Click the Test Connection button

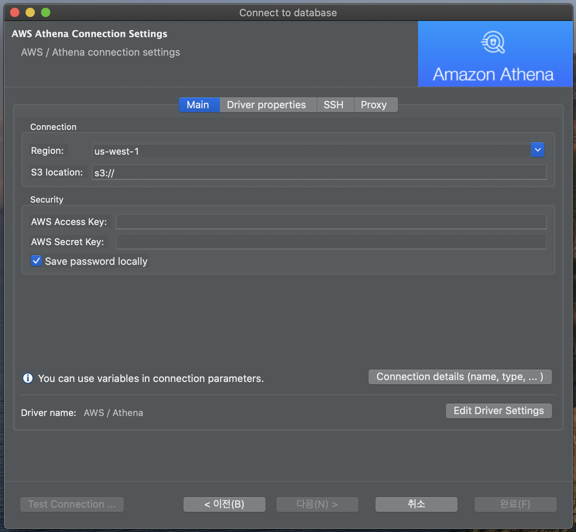click(x=72, y=504)
